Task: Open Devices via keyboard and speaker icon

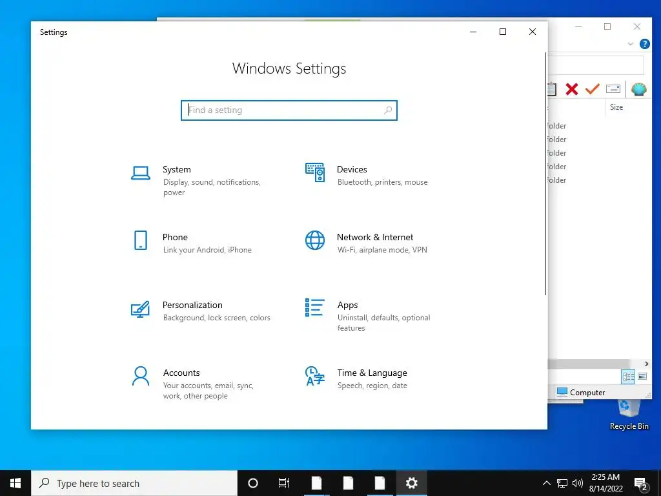Action: 315,172
